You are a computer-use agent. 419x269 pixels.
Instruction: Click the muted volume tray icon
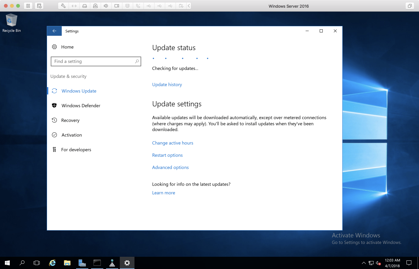(378, 263)
